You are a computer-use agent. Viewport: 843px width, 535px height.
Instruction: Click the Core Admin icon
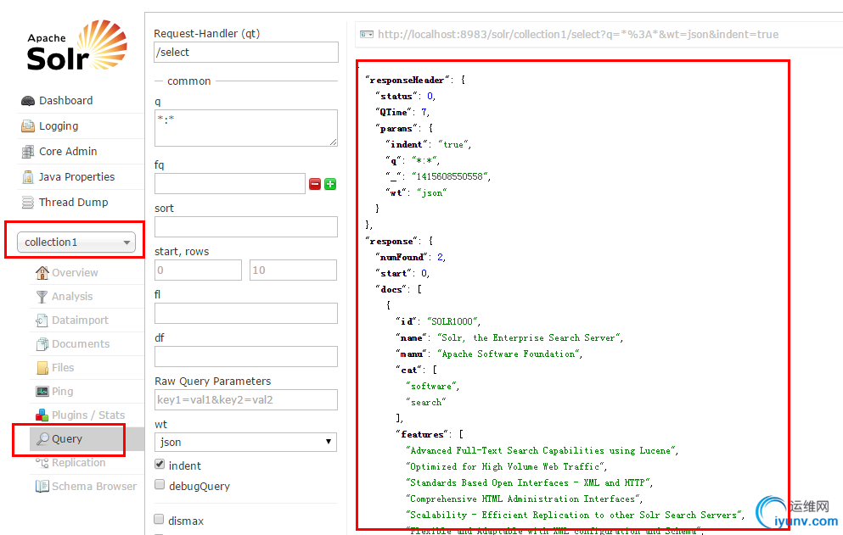tap(28, 152)
